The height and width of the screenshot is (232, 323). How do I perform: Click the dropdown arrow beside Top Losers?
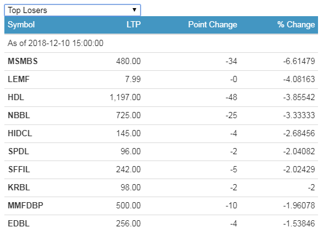coord(134,10)
